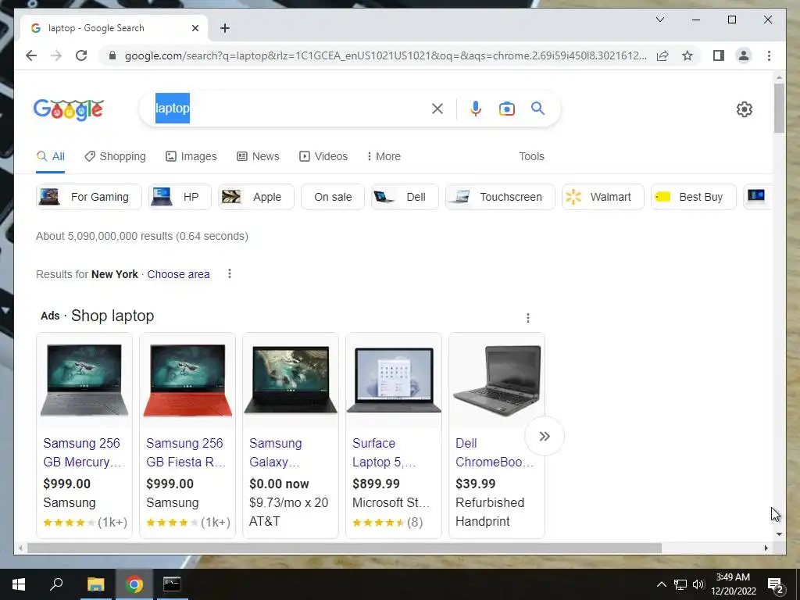Open Samsung 256 GB Mercury listing
Screen dimensions: 800x600
pos(81,452)
